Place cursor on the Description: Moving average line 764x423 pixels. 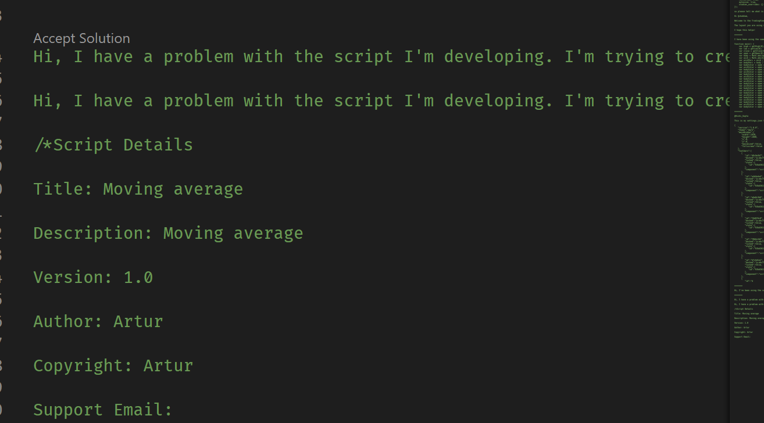168,232
